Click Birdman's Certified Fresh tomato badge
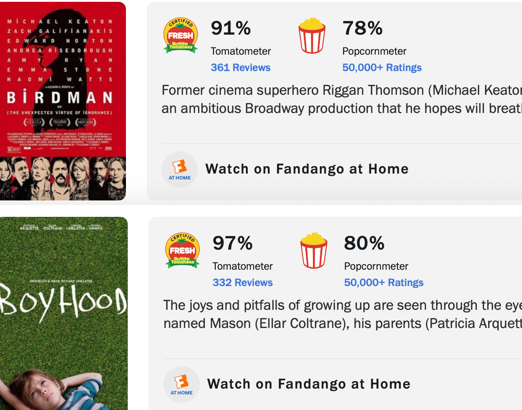Image resolution: width=522 pixels, height=410 pixels. [181, 36]
